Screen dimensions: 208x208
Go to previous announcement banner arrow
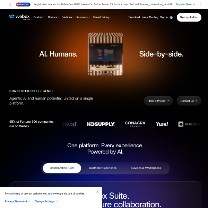[10, 5]
